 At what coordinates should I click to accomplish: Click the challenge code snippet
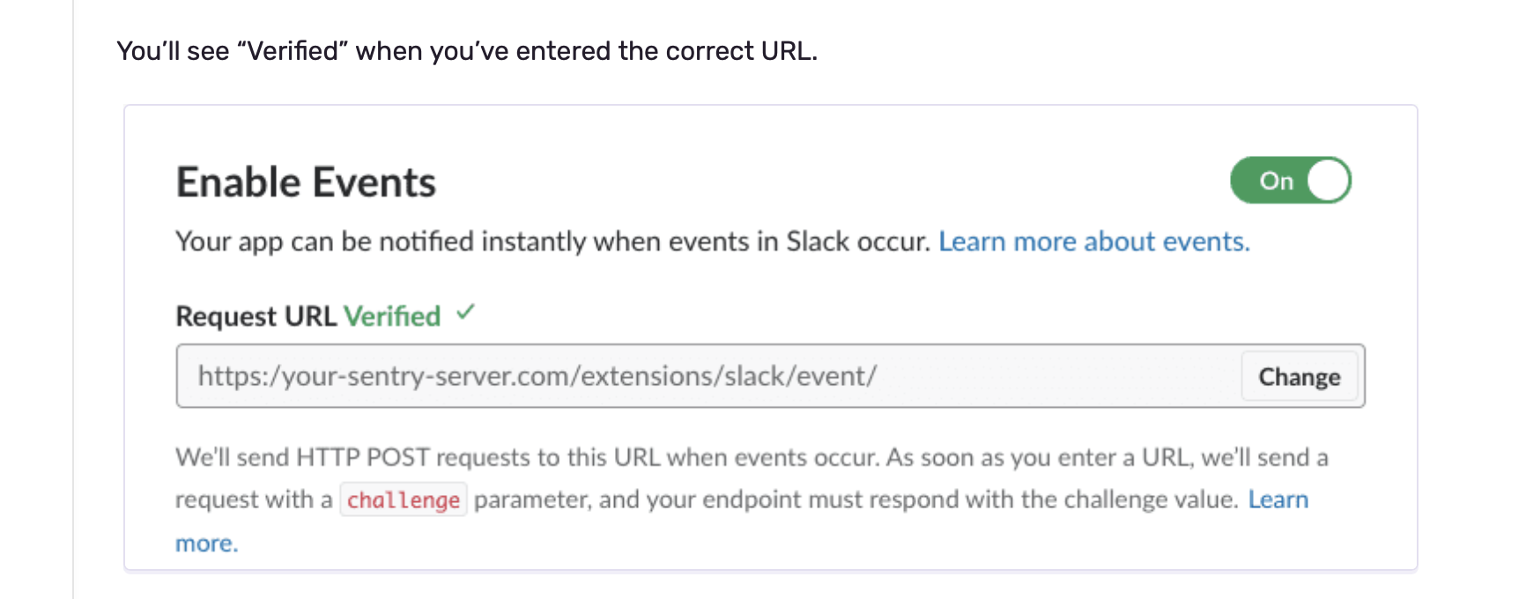[x=404, y=499]
